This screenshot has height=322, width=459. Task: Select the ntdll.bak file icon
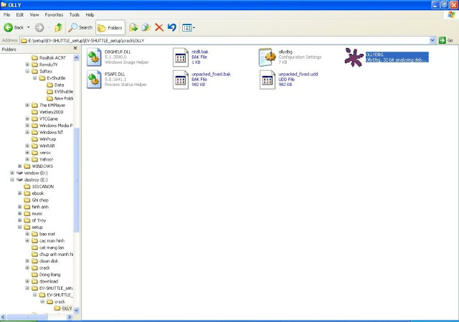180,57
